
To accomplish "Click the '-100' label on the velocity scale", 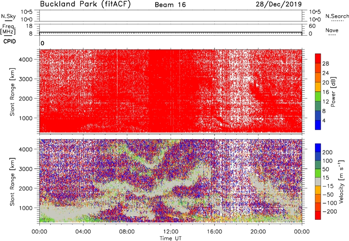I will [330, 203].
